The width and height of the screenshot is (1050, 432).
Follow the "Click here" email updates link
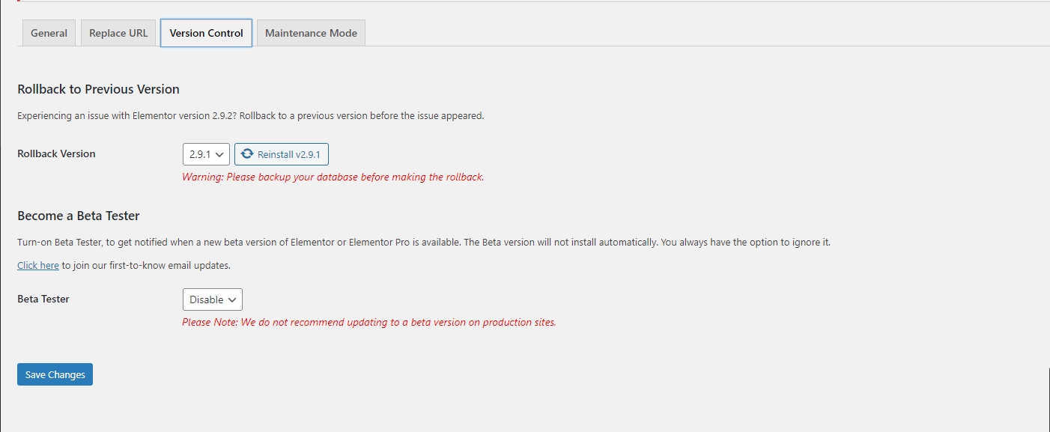38,265
